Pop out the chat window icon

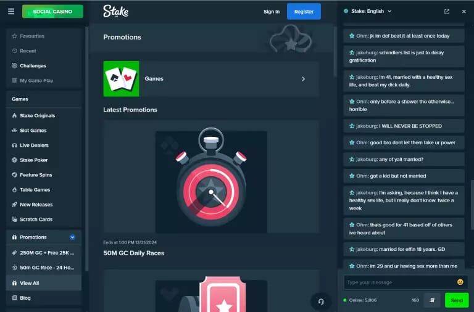446,12
